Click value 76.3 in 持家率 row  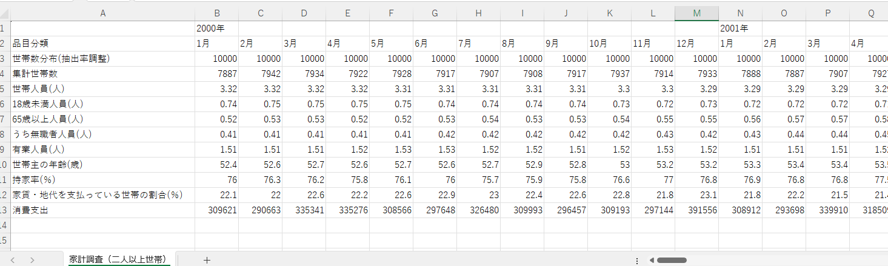tap(261, 180)
